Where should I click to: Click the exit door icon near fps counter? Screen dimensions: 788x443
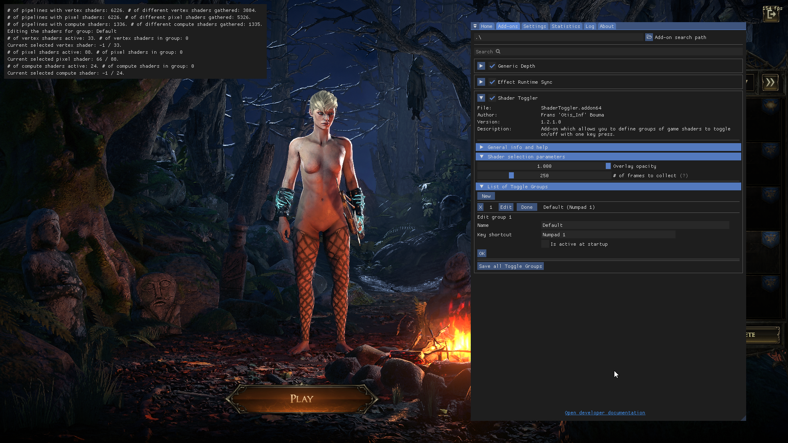click(771, 15)
